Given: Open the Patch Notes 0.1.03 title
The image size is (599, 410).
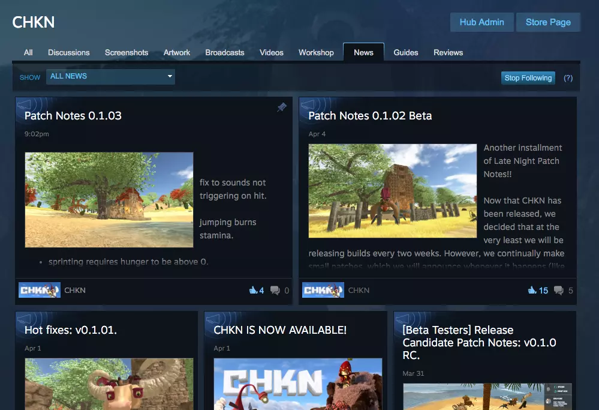Looking at the screenshot, I should tap(73, 116).
